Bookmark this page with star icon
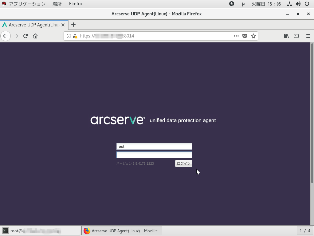The image size is (314, 236). click(253, 36)
